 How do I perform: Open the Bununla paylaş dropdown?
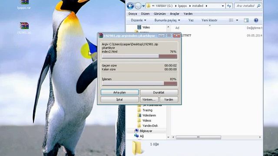[x=167, y=20]
